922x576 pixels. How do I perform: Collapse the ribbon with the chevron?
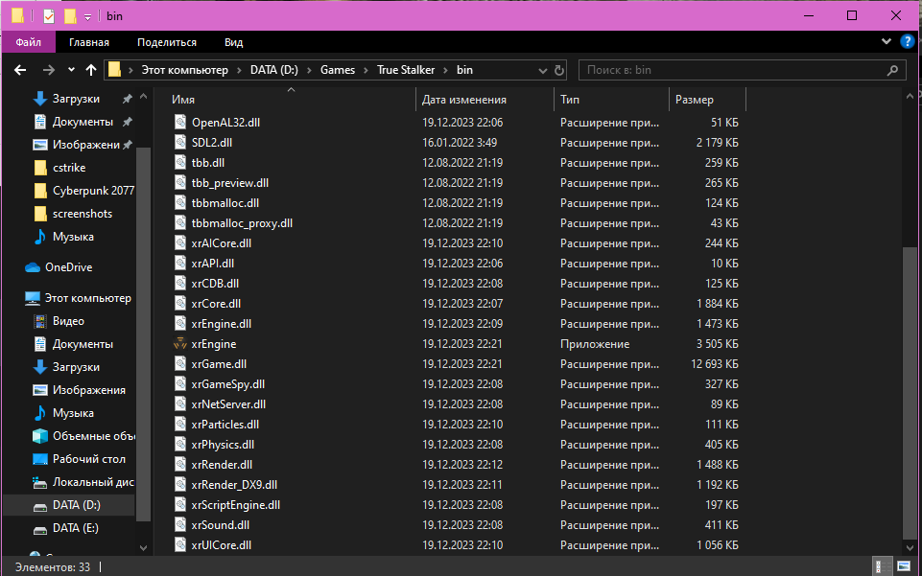click(886, 41)
